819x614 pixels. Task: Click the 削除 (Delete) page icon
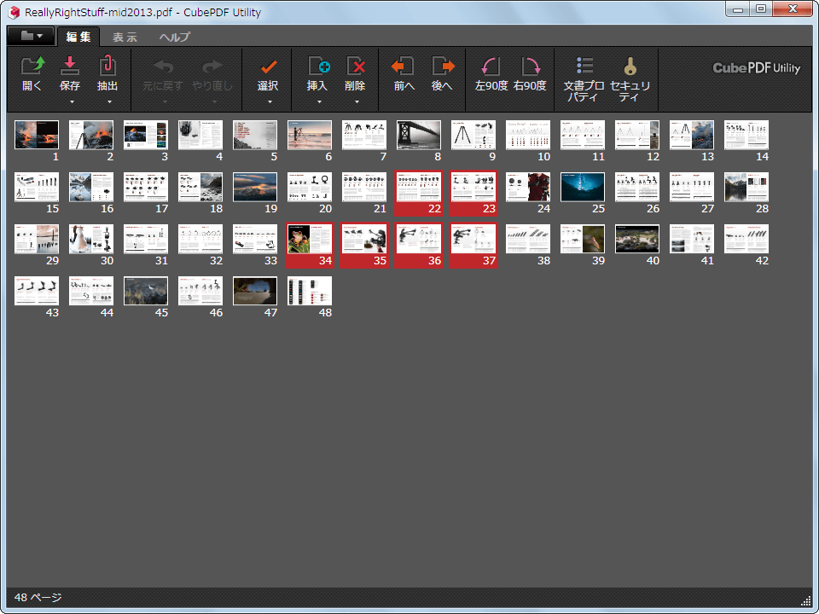(x=357, y=67)
